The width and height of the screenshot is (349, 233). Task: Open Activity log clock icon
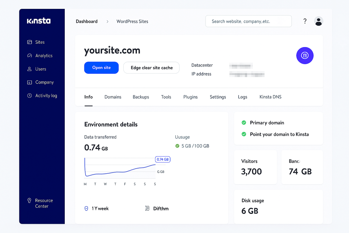29,96
